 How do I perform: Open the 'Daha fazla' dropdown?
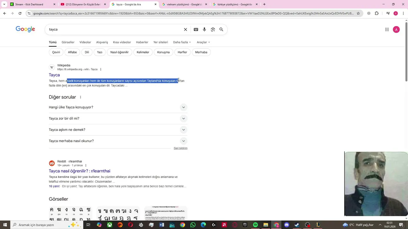(182, 42)
